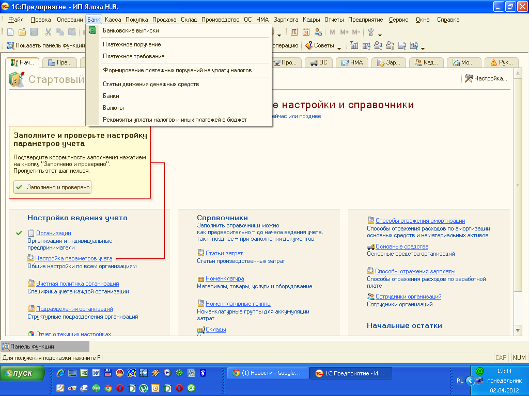Select Формирование платежных поручений на уплату налогов
The width and height of the screenshot is (529, 396).
point(179,70)
